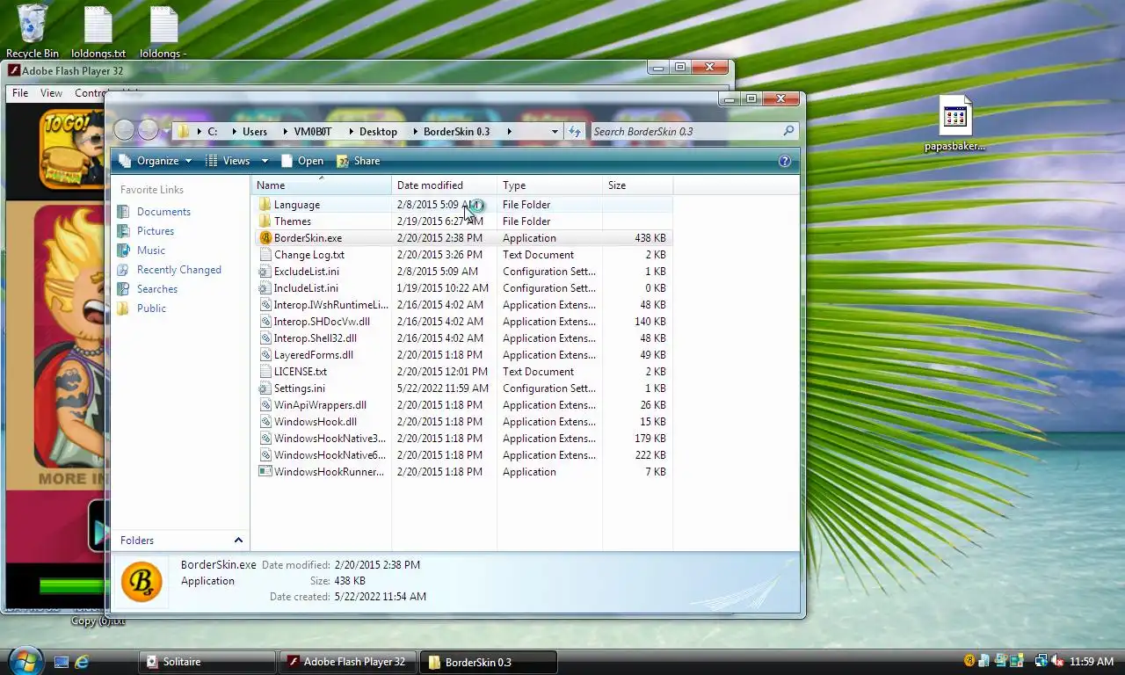
Task: Select the WindowsHookRunner application
Action: click(x=329, y=472)
